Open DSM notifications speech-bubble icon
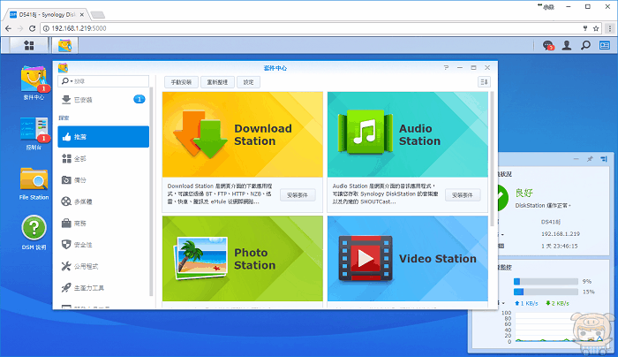 tap(548, 45)
